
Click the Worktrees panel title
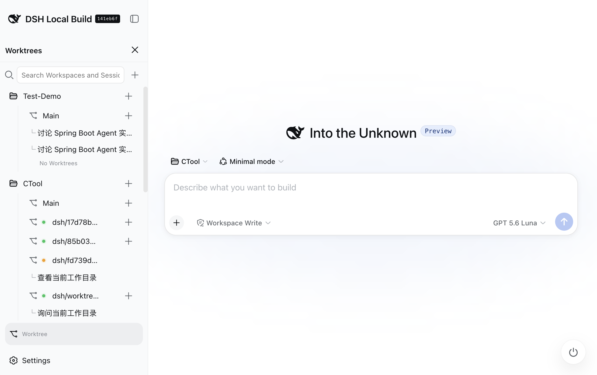point(24,50)
